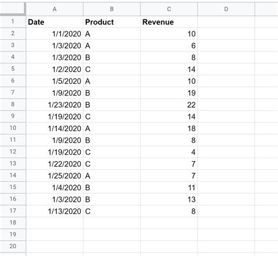Click revenue cell 7 in row 13
Screen dimensions: 278x256
[169, 164]
